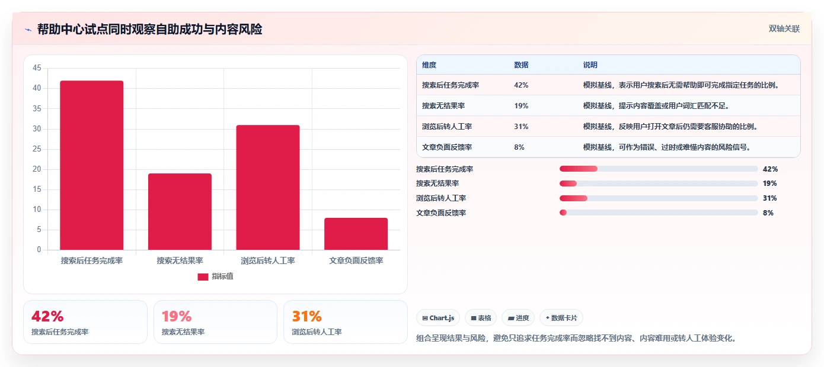Click the 19% progress bar
The width and height of the screenshot is (824, 367).
(659, 183)
